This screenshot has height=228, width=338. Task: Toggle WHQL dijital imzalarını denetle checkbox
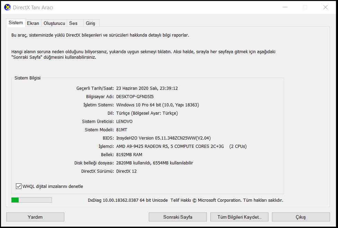coord(19,186)
